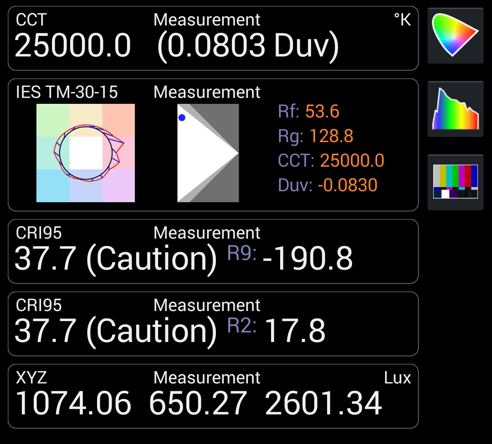
Task: Select the CCT measurement panel
Action: 213,38
